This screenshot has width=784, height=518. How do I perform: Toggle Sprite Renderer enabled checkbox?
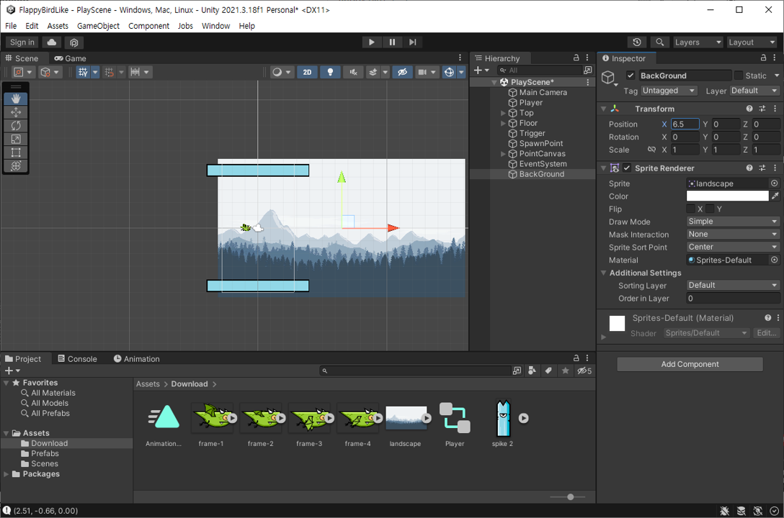[x=627, y=168]
